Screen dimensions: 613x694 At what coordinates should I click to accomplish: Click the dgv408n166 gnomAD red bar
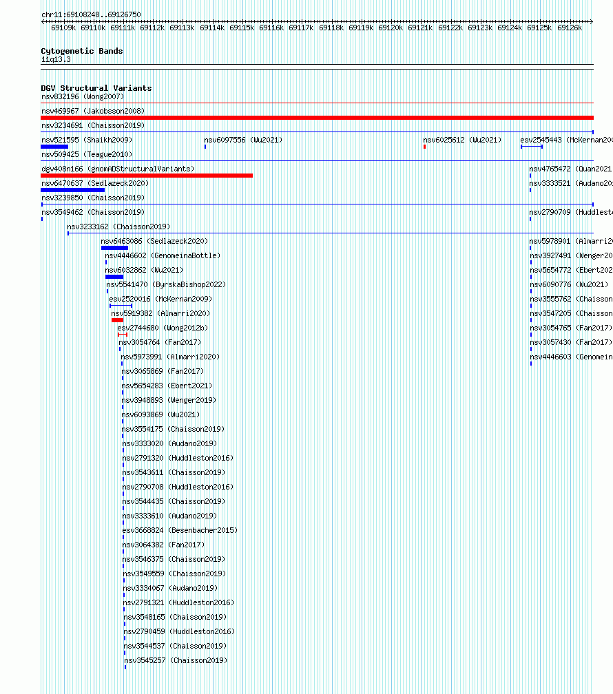pyautogui.click(x=147, y=176)
